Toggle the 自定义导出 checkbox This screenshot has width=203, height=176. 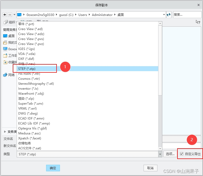182,154
